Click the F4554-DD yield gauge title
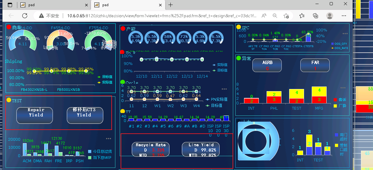The height and width of the screenshot is (170, 373). point(61,28)
